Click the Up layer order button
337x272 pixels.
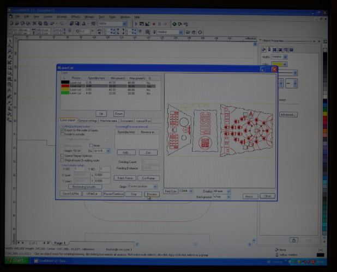click(101, 114)
